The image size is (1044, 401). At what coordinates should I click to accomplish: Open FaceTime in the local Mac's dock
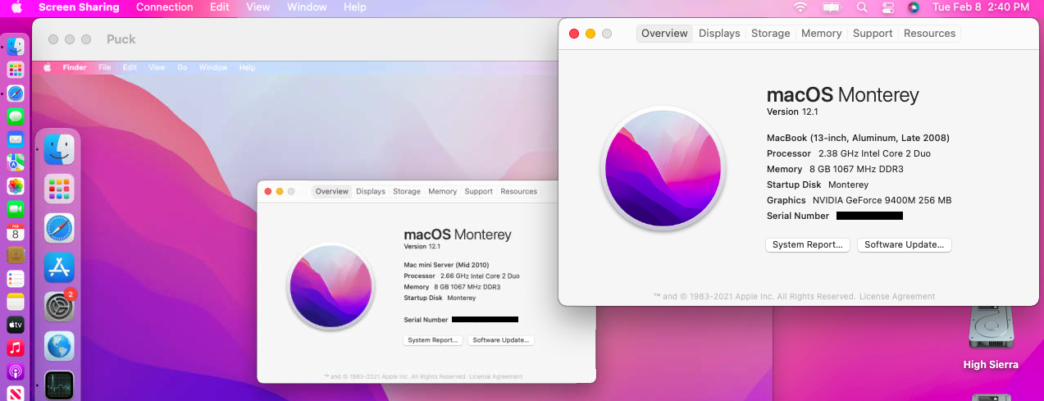click(x=15, y=209)
